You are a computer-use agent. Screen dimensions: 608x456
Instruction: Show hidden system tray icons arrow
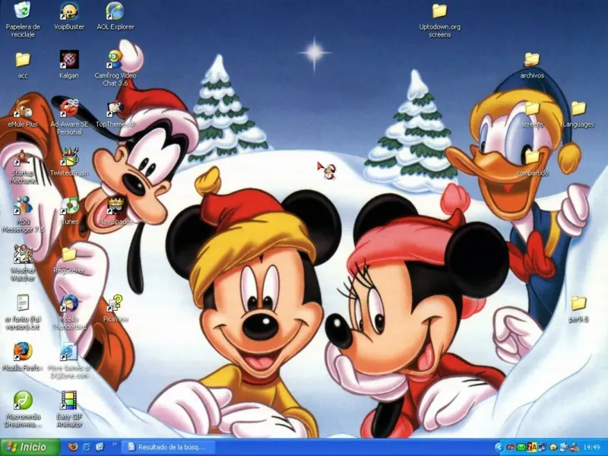pos(499,448)
